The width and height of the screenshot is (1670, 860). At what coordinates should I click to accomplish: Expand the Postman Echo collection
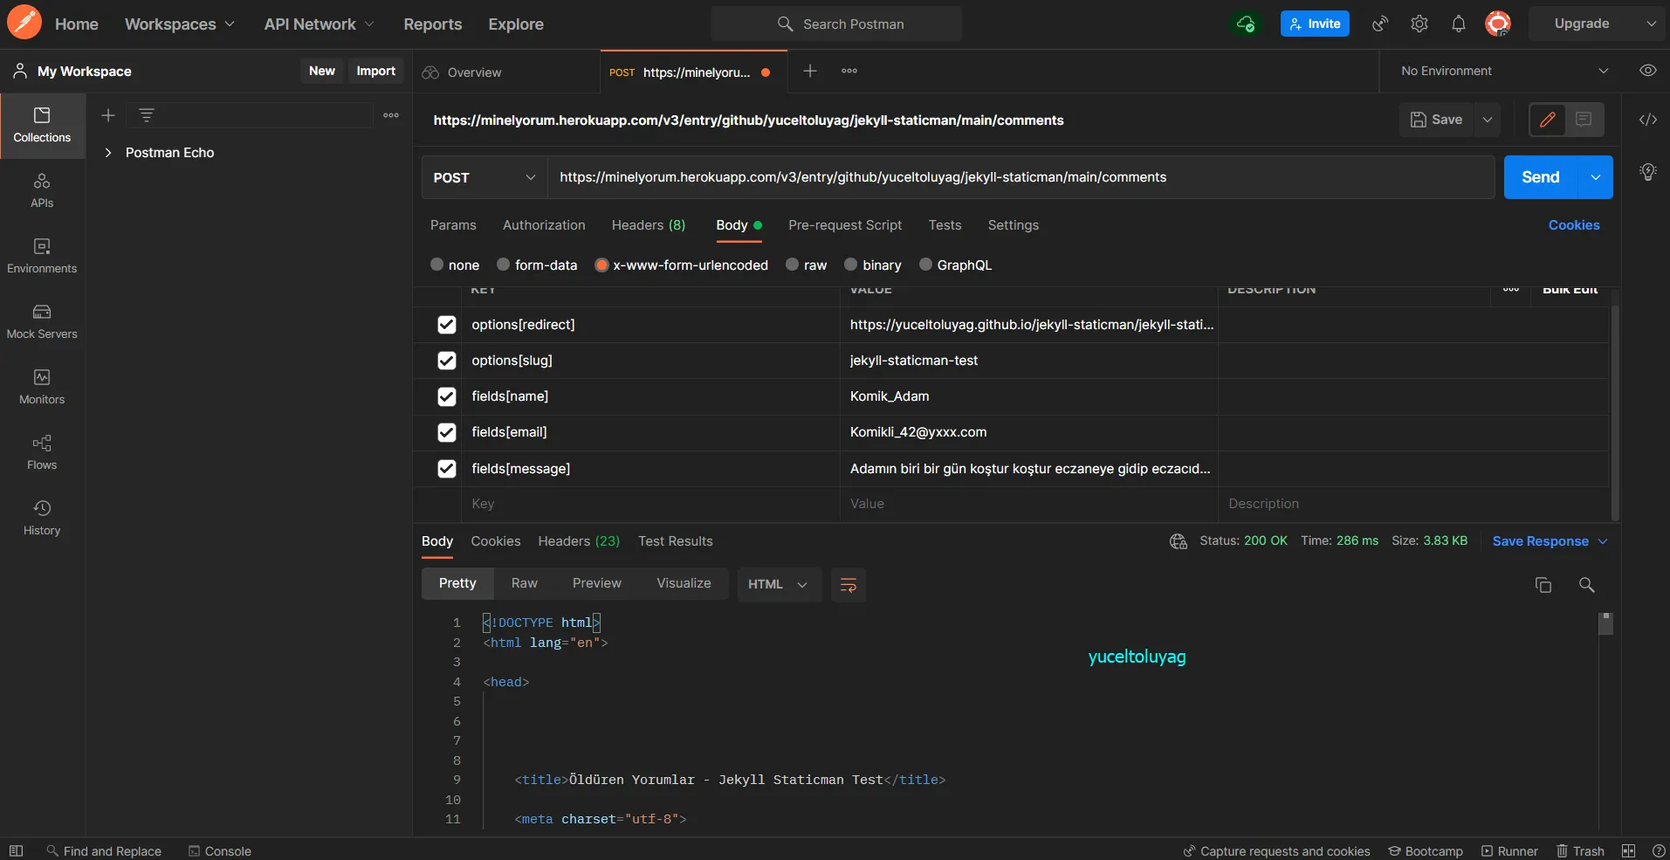[108, 153]
